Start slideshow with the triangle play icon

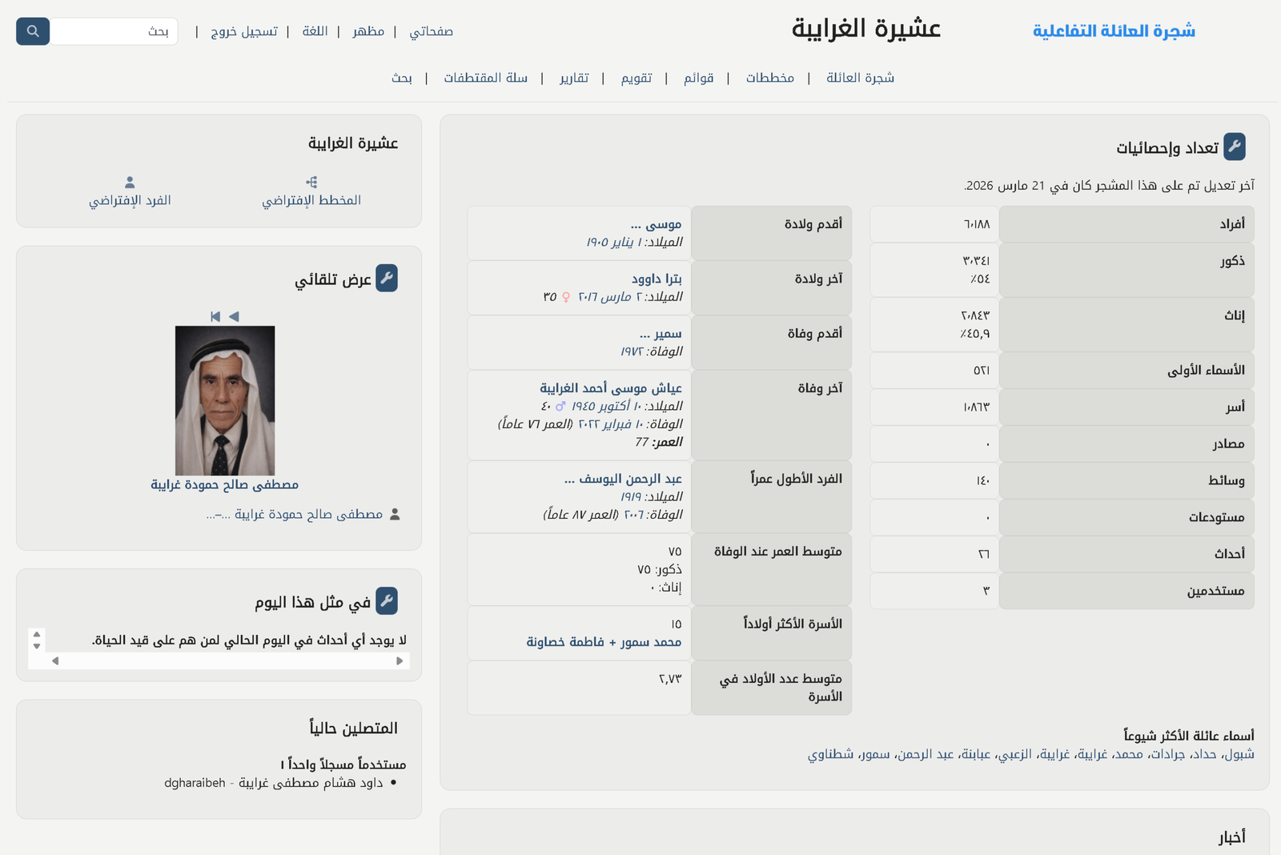234,317
